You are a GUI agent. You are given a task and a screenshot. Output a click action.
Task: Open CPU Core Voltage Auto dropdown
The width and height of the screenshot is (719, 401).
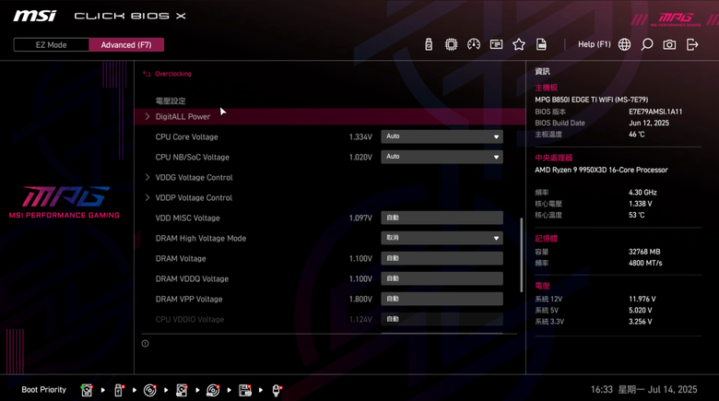442,136
